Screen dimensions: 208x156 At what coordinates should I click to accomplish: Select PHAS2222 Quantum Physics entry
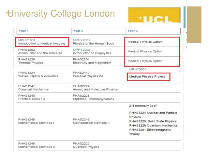(86, 145)
